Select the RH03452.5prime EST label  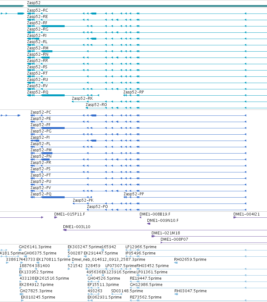click(x=153, y=266)
